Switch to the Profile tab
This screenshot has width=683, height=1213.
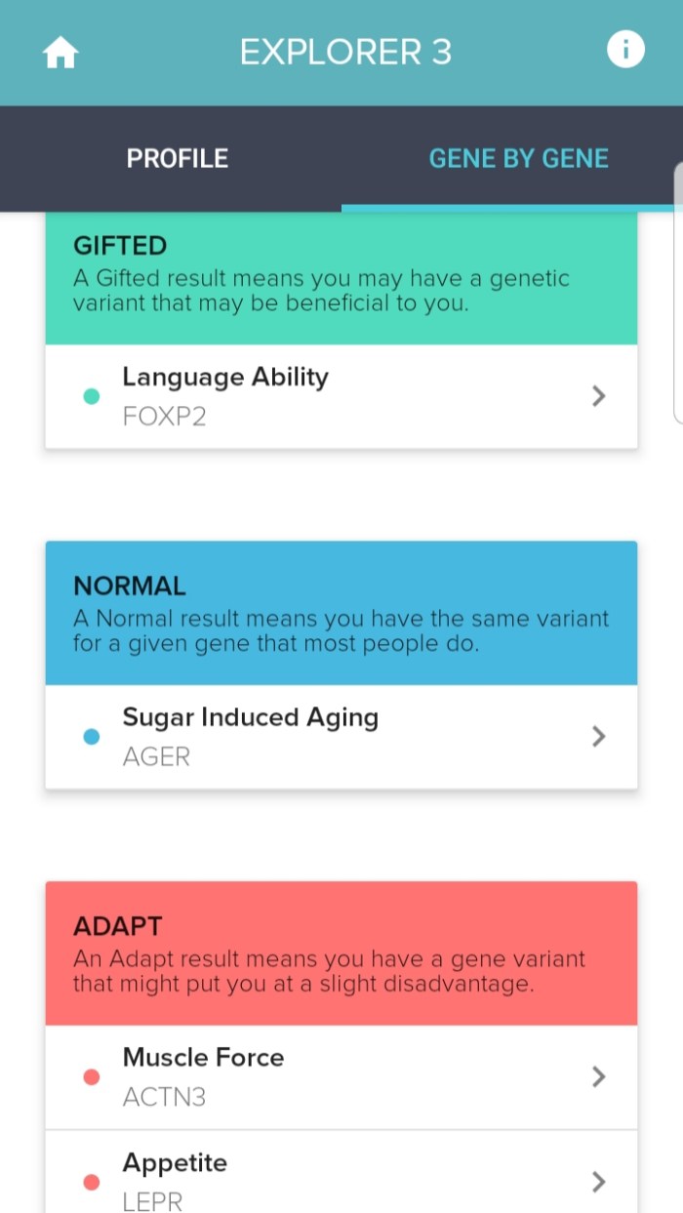coord(178,158)
